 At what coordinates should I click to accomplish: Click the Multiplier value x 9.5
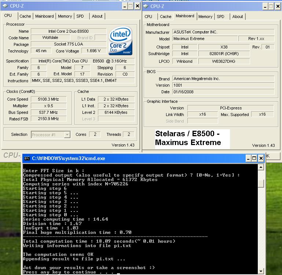tap(48, 106)
